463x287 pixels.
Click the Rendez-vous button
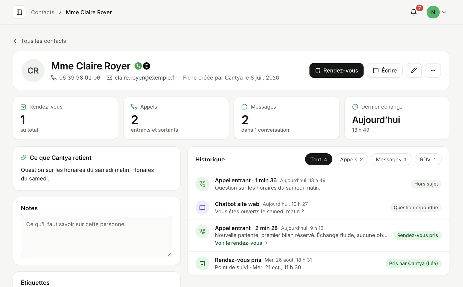coord(336,70)
